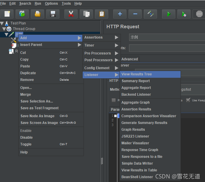
Task: Choose View Results Tree listener
Action: coord(150,74)
